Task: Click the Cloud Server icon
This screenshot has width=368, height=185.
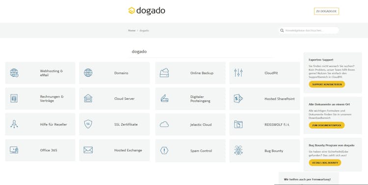Action: coord(88,98)
